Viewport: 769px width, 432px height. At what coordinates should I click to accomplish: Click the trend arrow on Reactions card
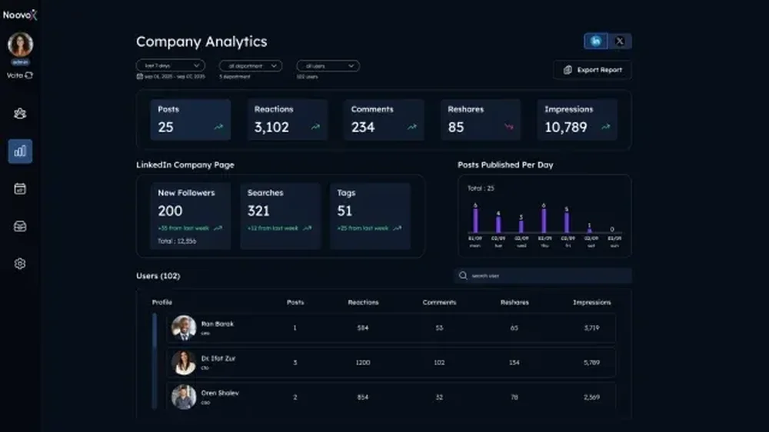coord(315,127)
